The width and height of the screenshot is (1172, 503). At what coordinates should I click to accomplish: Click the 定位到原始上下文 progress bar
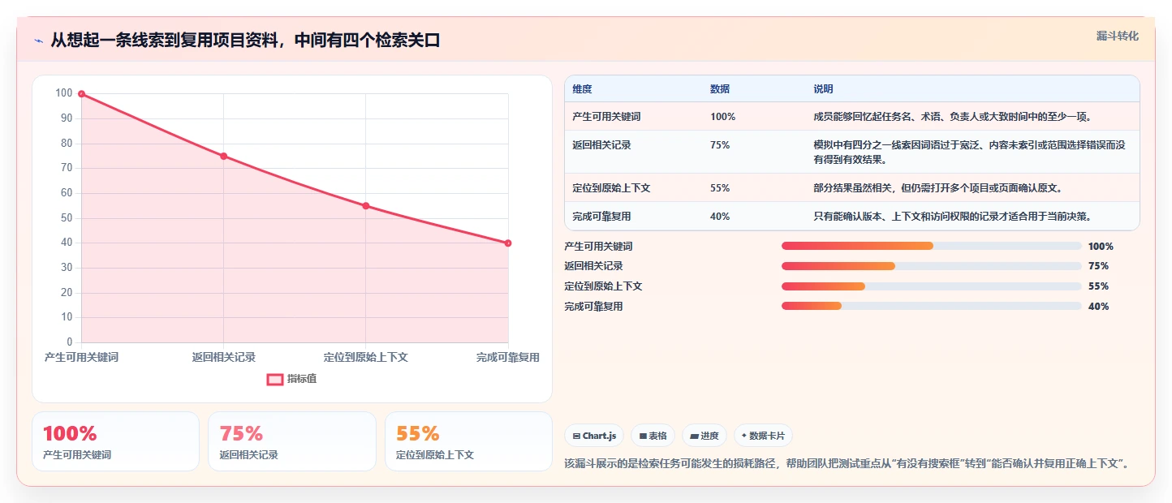point(931,286)
